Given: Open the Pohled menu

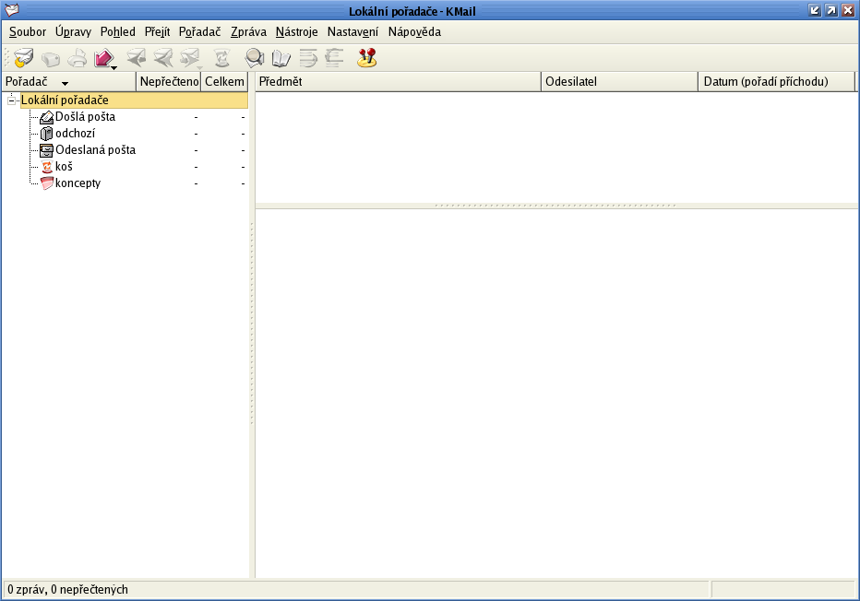Looking at the screenshot, I should pyautogui.click(x=118, y=31).
